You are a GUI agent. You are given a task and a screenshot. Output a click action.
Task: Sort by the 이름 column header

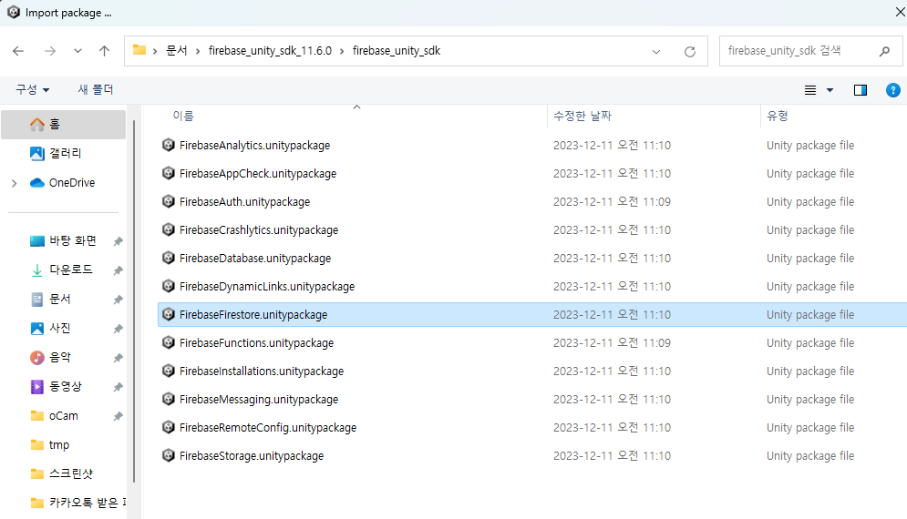tap(183, 116)
